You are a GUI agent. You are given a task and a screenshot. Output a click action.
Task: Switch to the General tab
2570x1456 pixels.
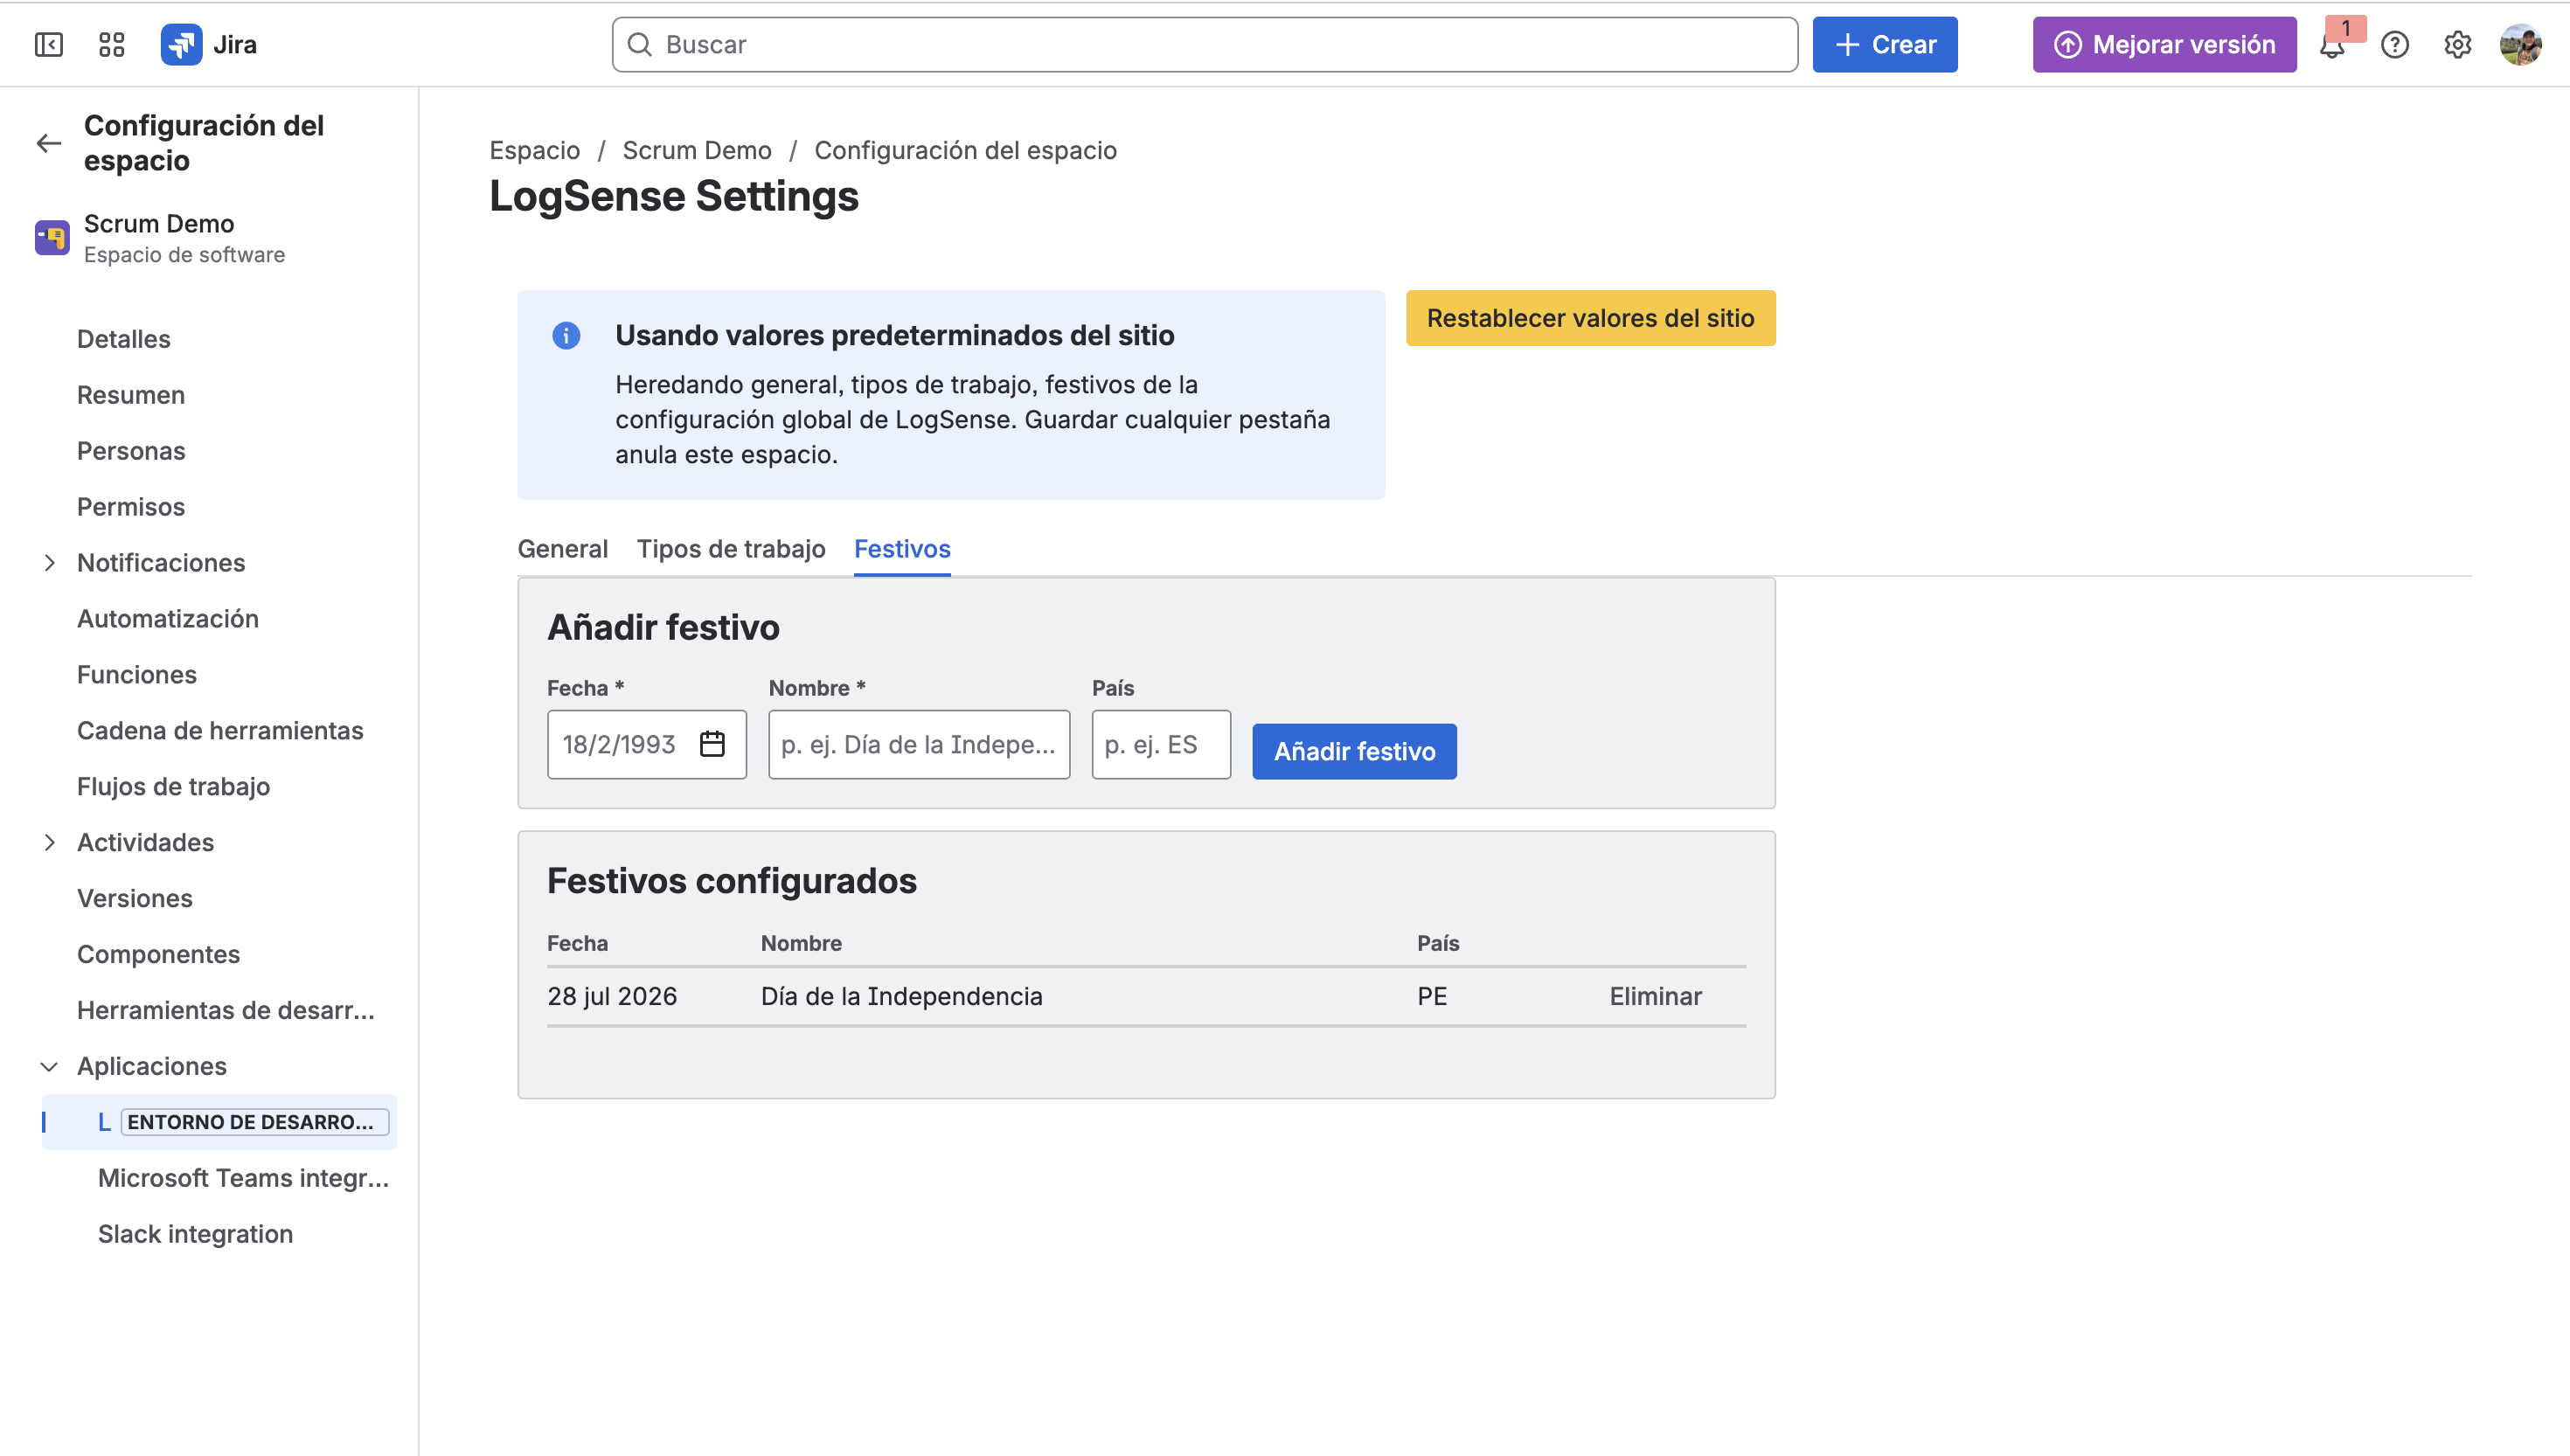click(x=563, y=549)
